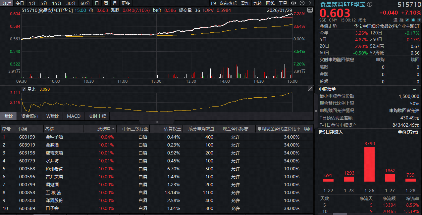Image resolution: width=422 pixels, height=215 pixels.
Task: Toggle 盘前盘后 display
Action: pos(228,3)
